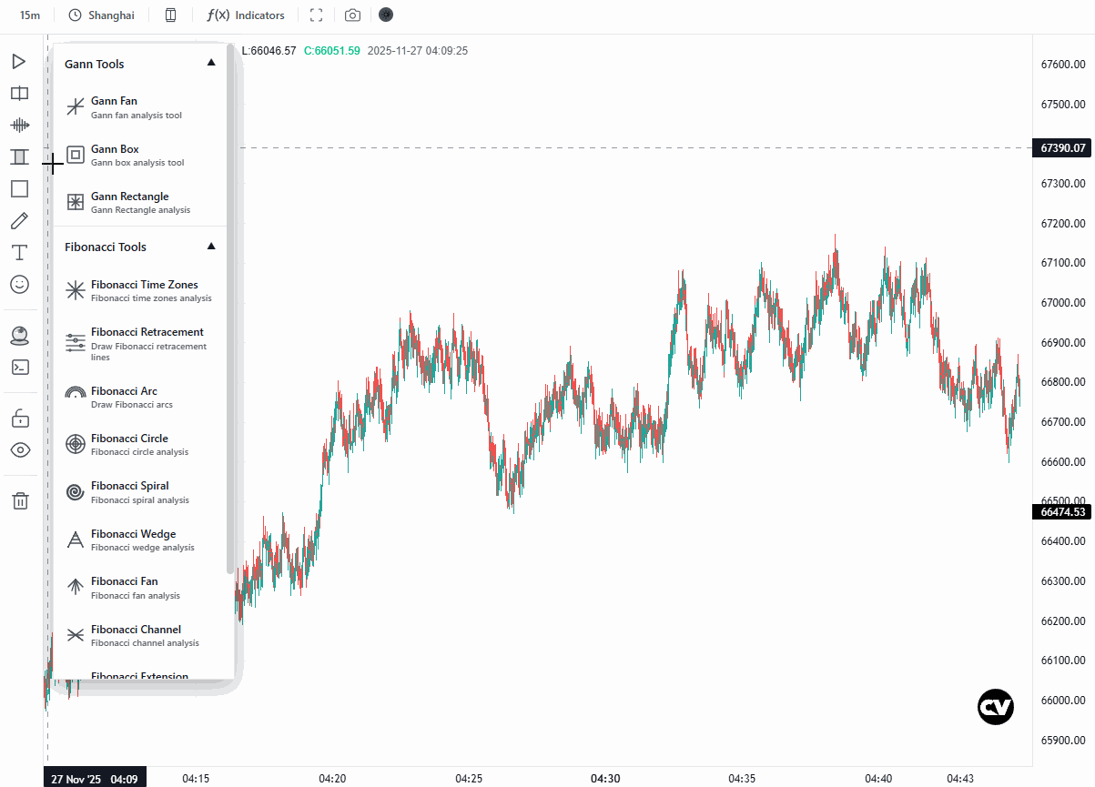The image size is (1095, 787).
Task: Open the emoji smiley tool
Action: click(19, 285)
